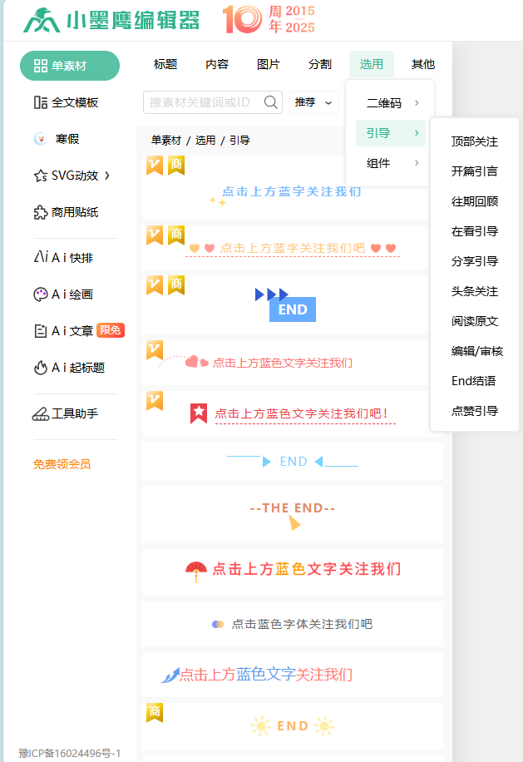Click the Ai起标题 flame icon
523x762 pixels.
point(40,368)
